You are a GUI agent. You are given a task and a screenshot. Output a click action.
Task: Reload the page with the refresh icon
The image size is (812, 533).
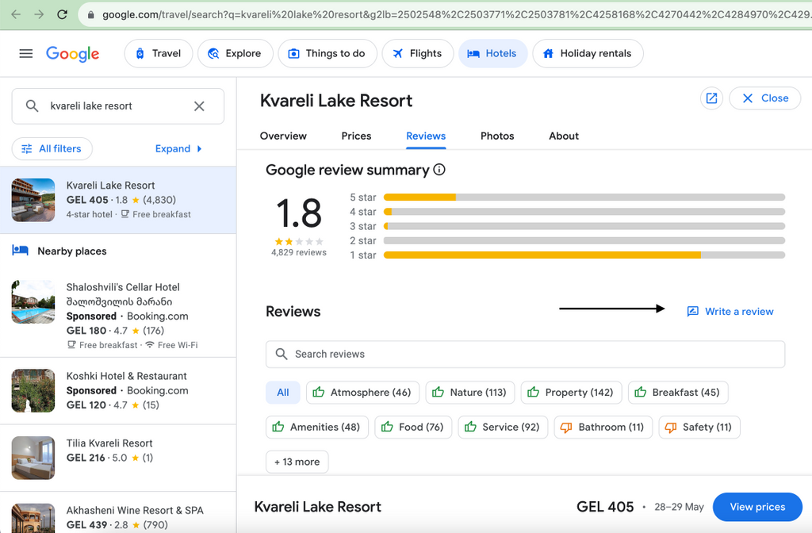(62, 14)
